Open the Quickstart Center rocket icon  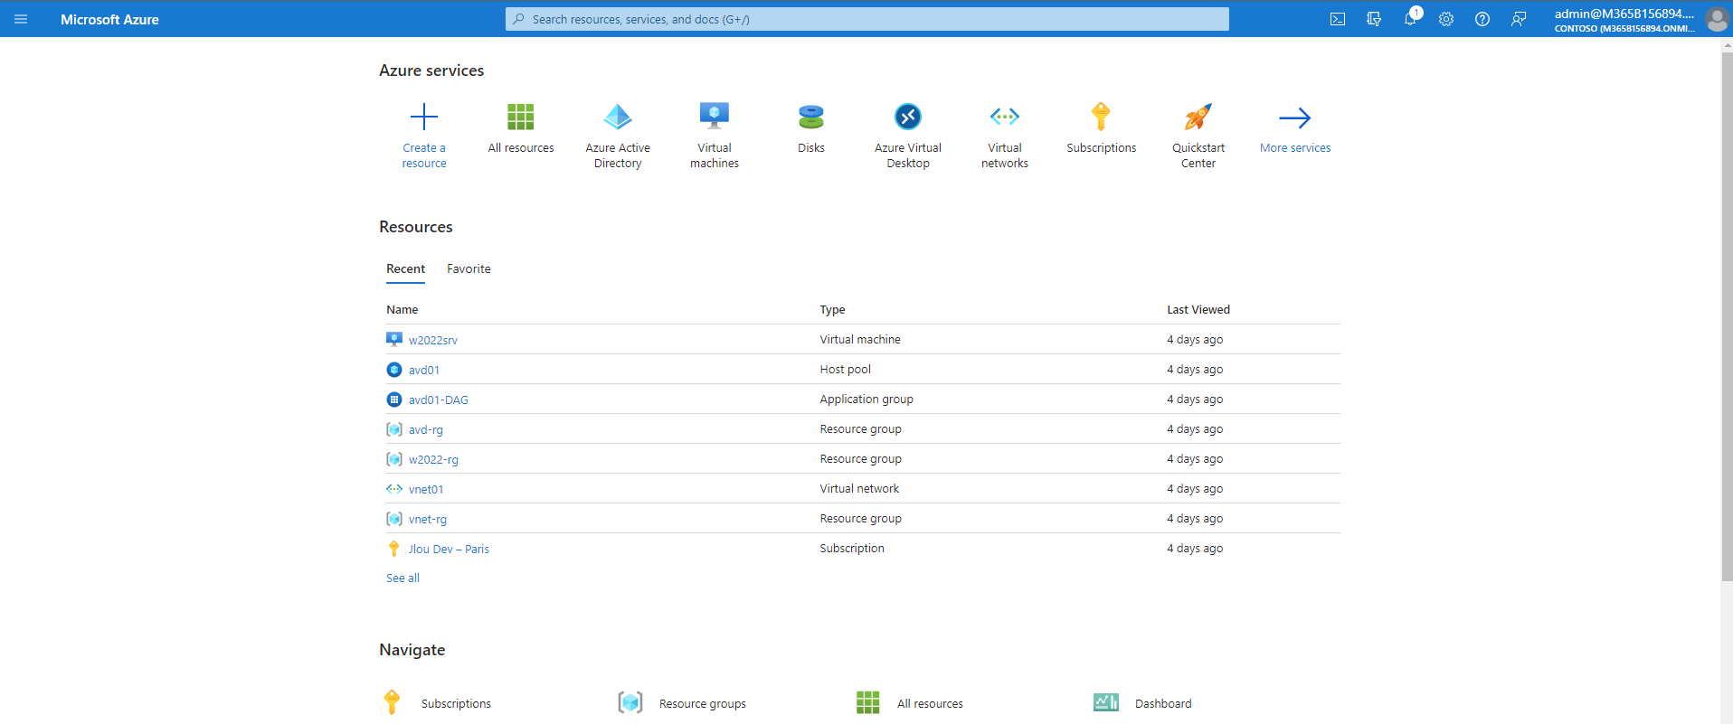[1198, 117]
